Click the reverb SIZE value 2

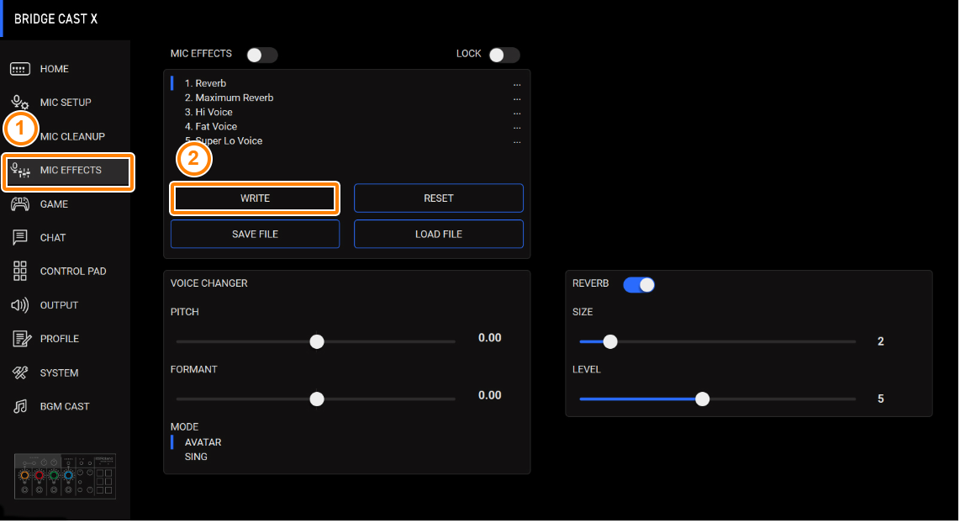coord(880,341)
